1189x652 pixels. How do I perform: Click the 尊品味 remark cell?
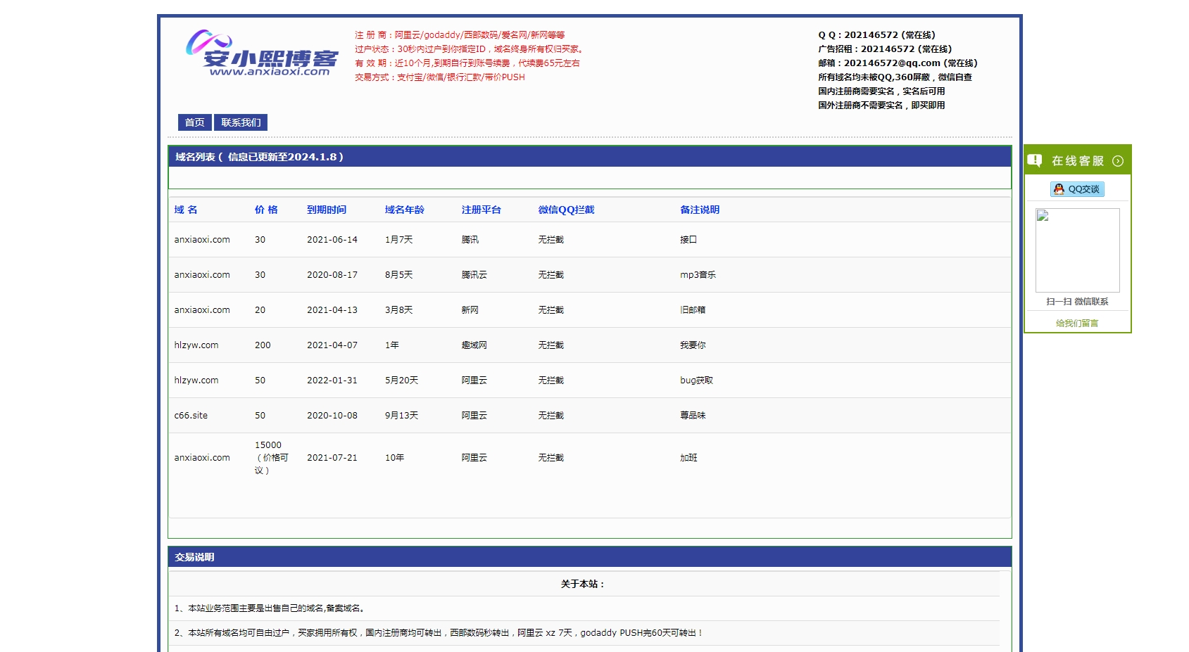(x=693, y=416)
